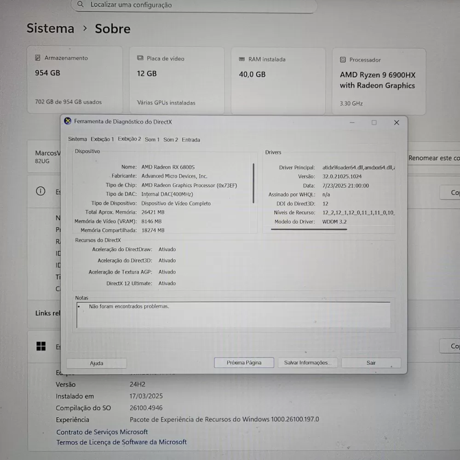Click the Versão 24H2 value
The height and width of the screenshot is (460, 460).
(137, 384)
